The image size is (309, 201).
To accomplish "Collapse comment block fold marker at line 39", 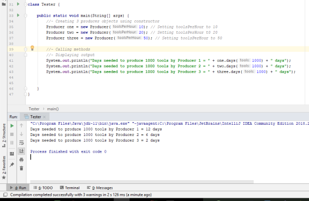I will pos(26,49).
